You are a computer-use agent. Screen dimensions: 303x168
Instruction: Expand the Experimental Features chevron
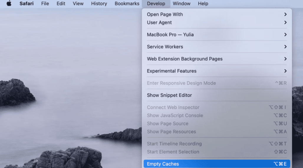pos(285,71)
